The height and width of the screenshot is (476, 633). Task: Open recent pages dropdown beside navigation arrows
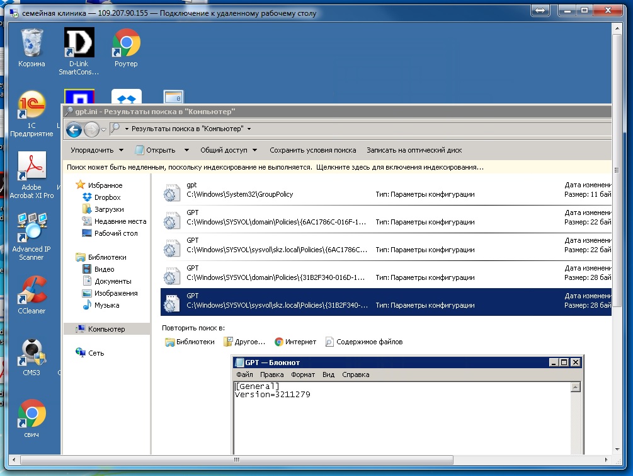(103, 130)
